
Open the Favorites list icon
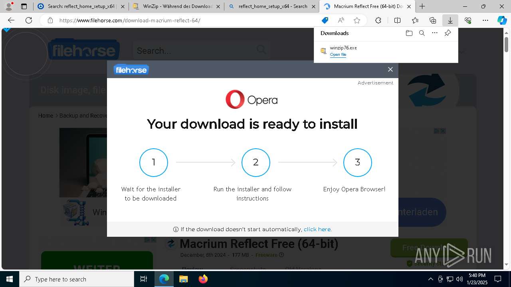click(415, 20)
